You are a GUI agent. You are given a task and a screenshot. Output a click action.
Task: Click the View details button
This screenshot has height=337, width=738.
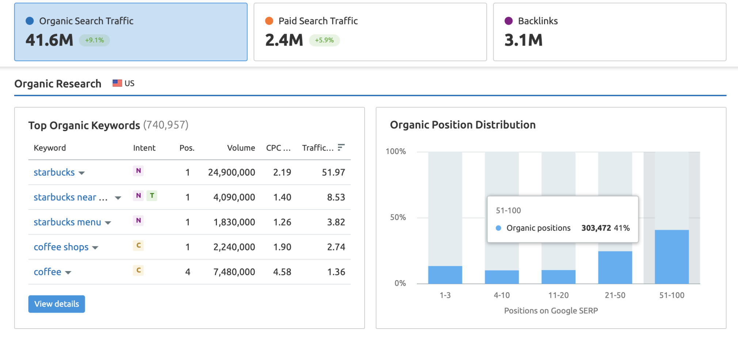(57, 304)
